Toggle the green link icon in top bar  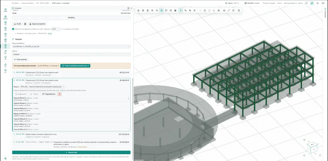click(312, 3)
